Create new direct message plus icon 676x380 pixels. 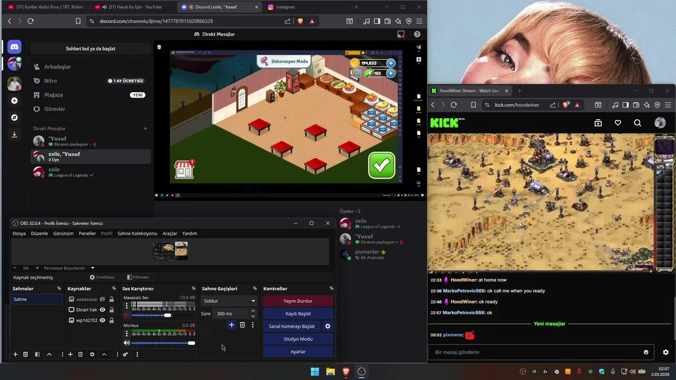click(x=145, y=128)
